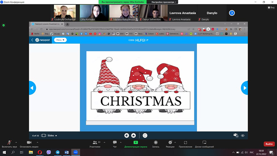Stop camera with Остановить видео
This screenshot has width=277, height=156.
click(x=29, y=144)
